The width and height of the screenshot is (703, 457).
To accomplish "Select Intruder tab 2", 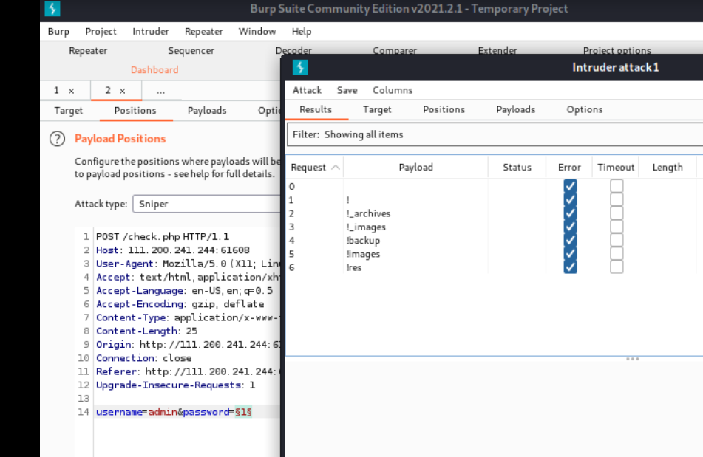I will click(108, 90).
